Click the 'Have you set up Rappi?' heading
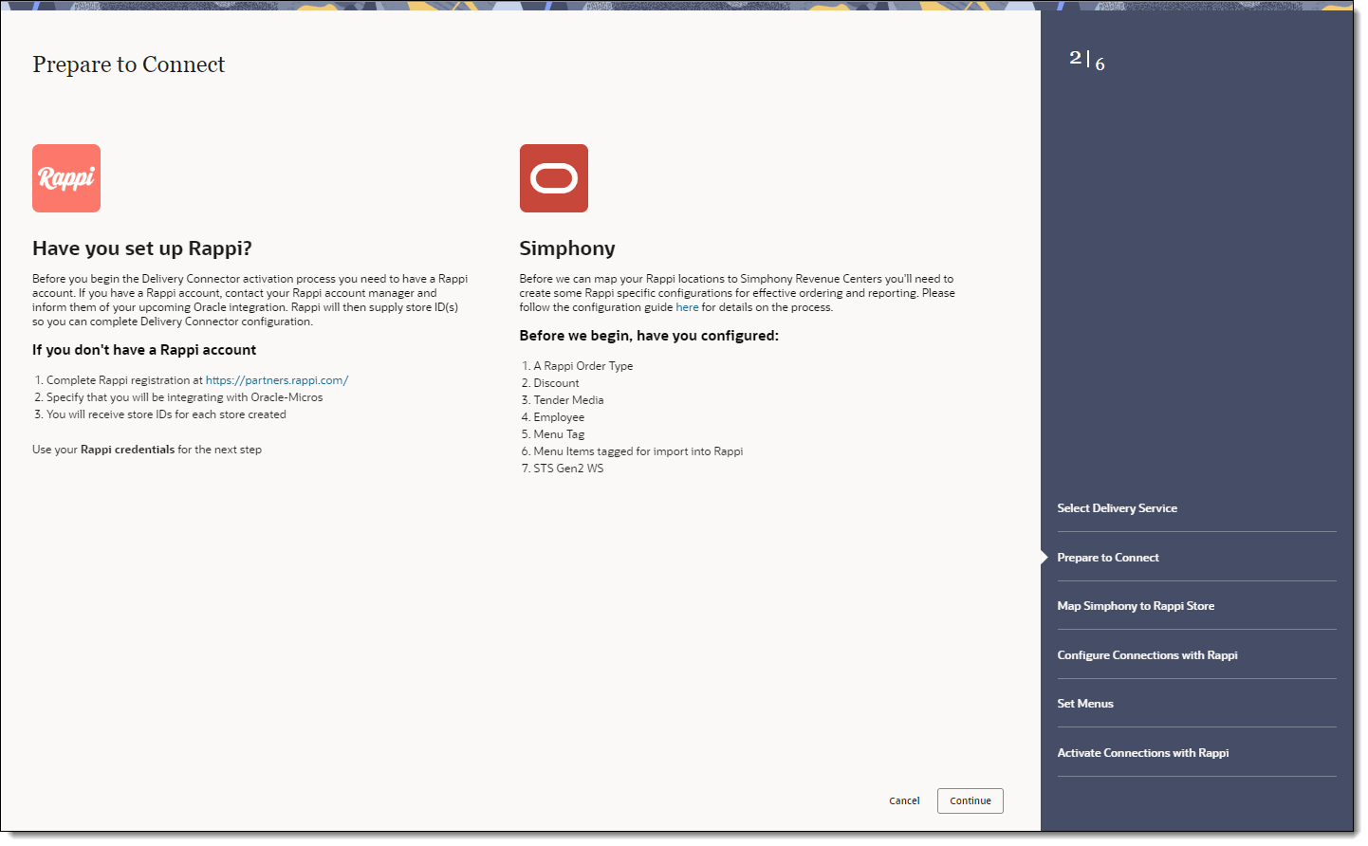This screenshot has width=1368, height=846. pos(142,248)
